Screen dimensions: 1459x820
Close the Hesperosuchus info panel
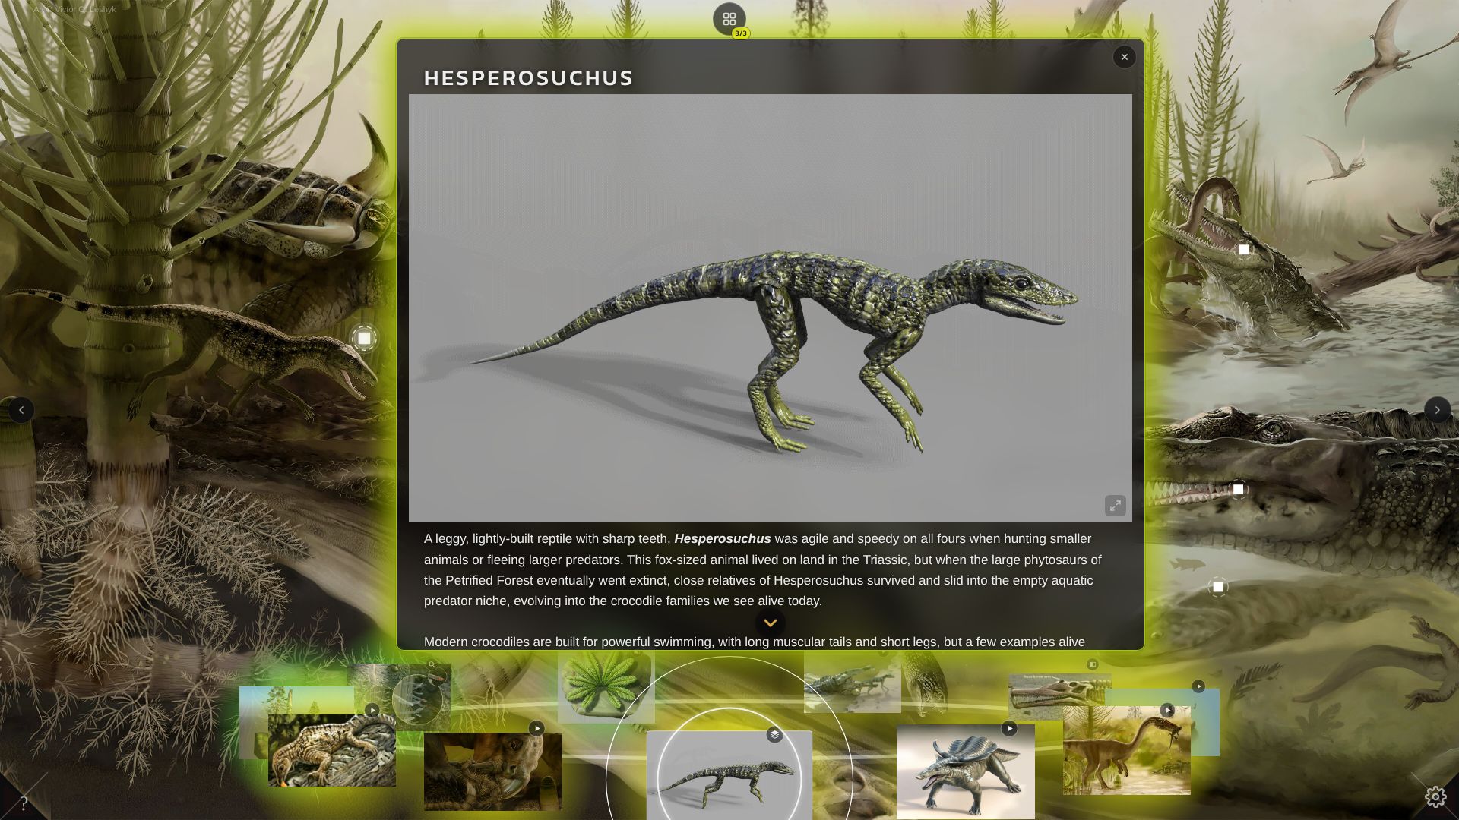[x=1124, y=57]
